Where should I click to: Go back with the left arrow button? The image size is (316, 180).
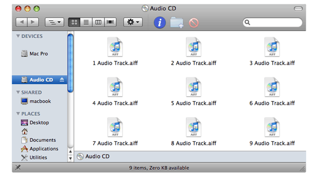click(22, 22)
